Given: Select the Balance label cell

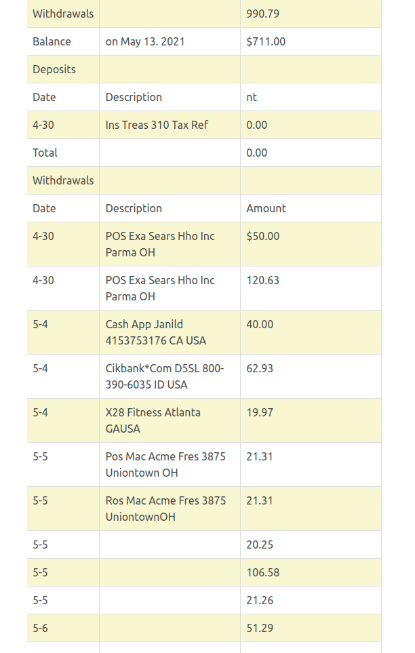Looking at the screenshot, I should (x=52, y=41).
